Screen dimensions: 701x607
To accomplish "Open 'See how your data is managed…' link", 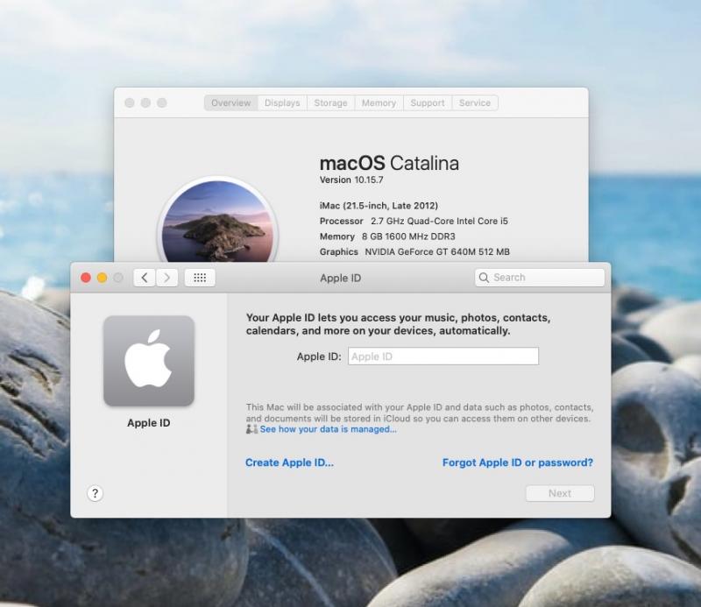I will point(328,429).
